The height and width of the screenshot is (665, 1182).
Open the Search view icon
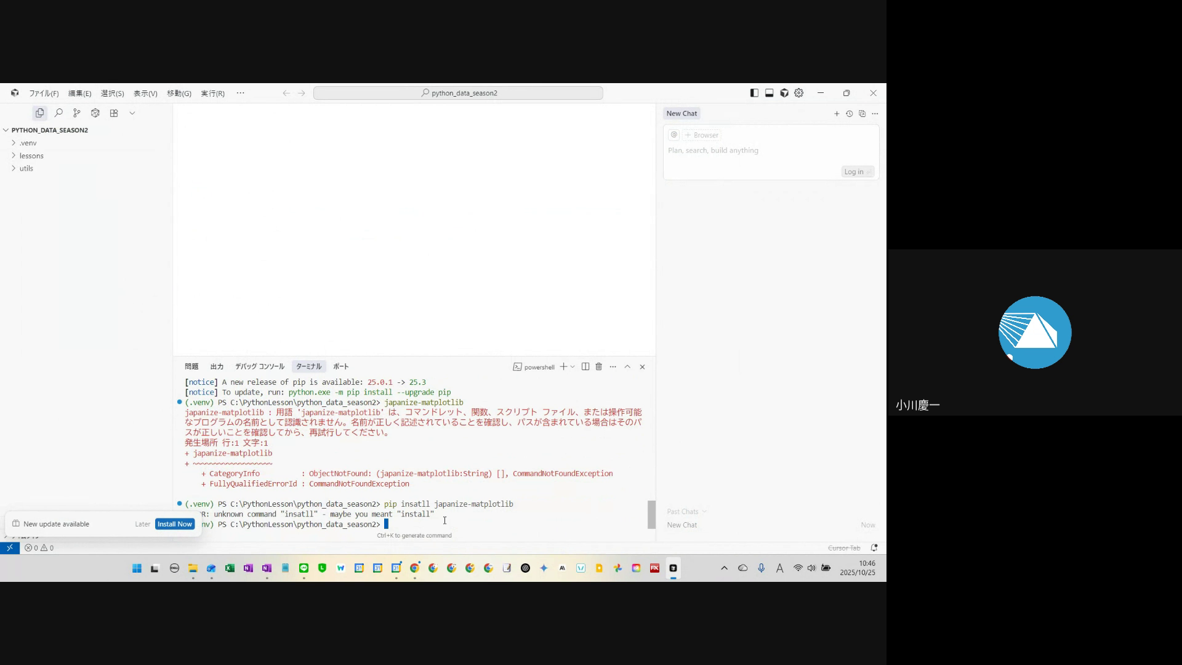coord(58,113)
